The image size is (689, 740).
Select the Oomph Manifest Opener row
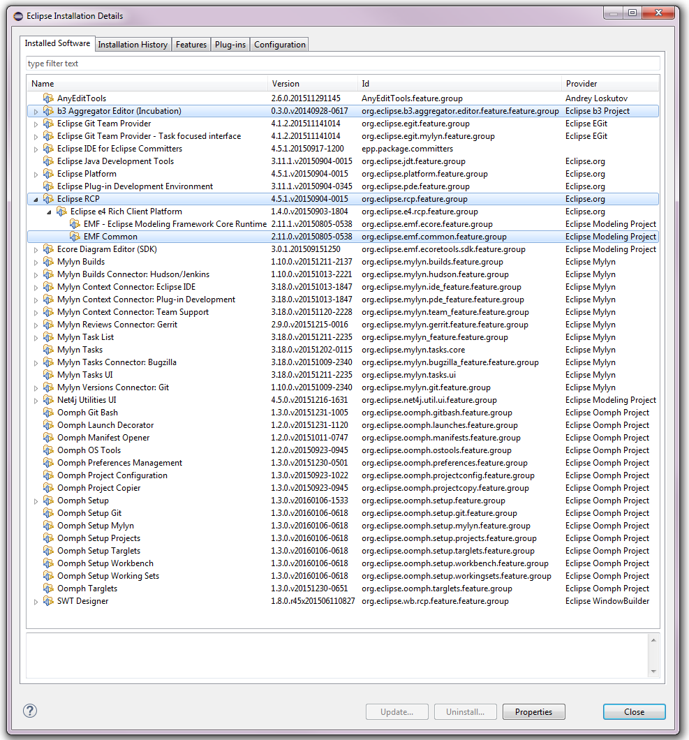[343, 438]
